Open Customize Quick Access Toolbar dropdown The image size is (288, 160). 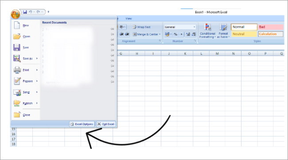point(48,12)
